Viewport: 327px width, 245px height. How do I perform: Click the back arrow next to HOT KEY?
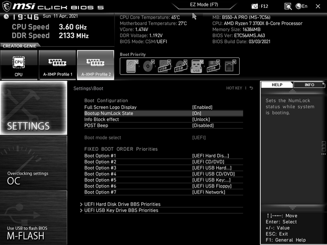251,88
